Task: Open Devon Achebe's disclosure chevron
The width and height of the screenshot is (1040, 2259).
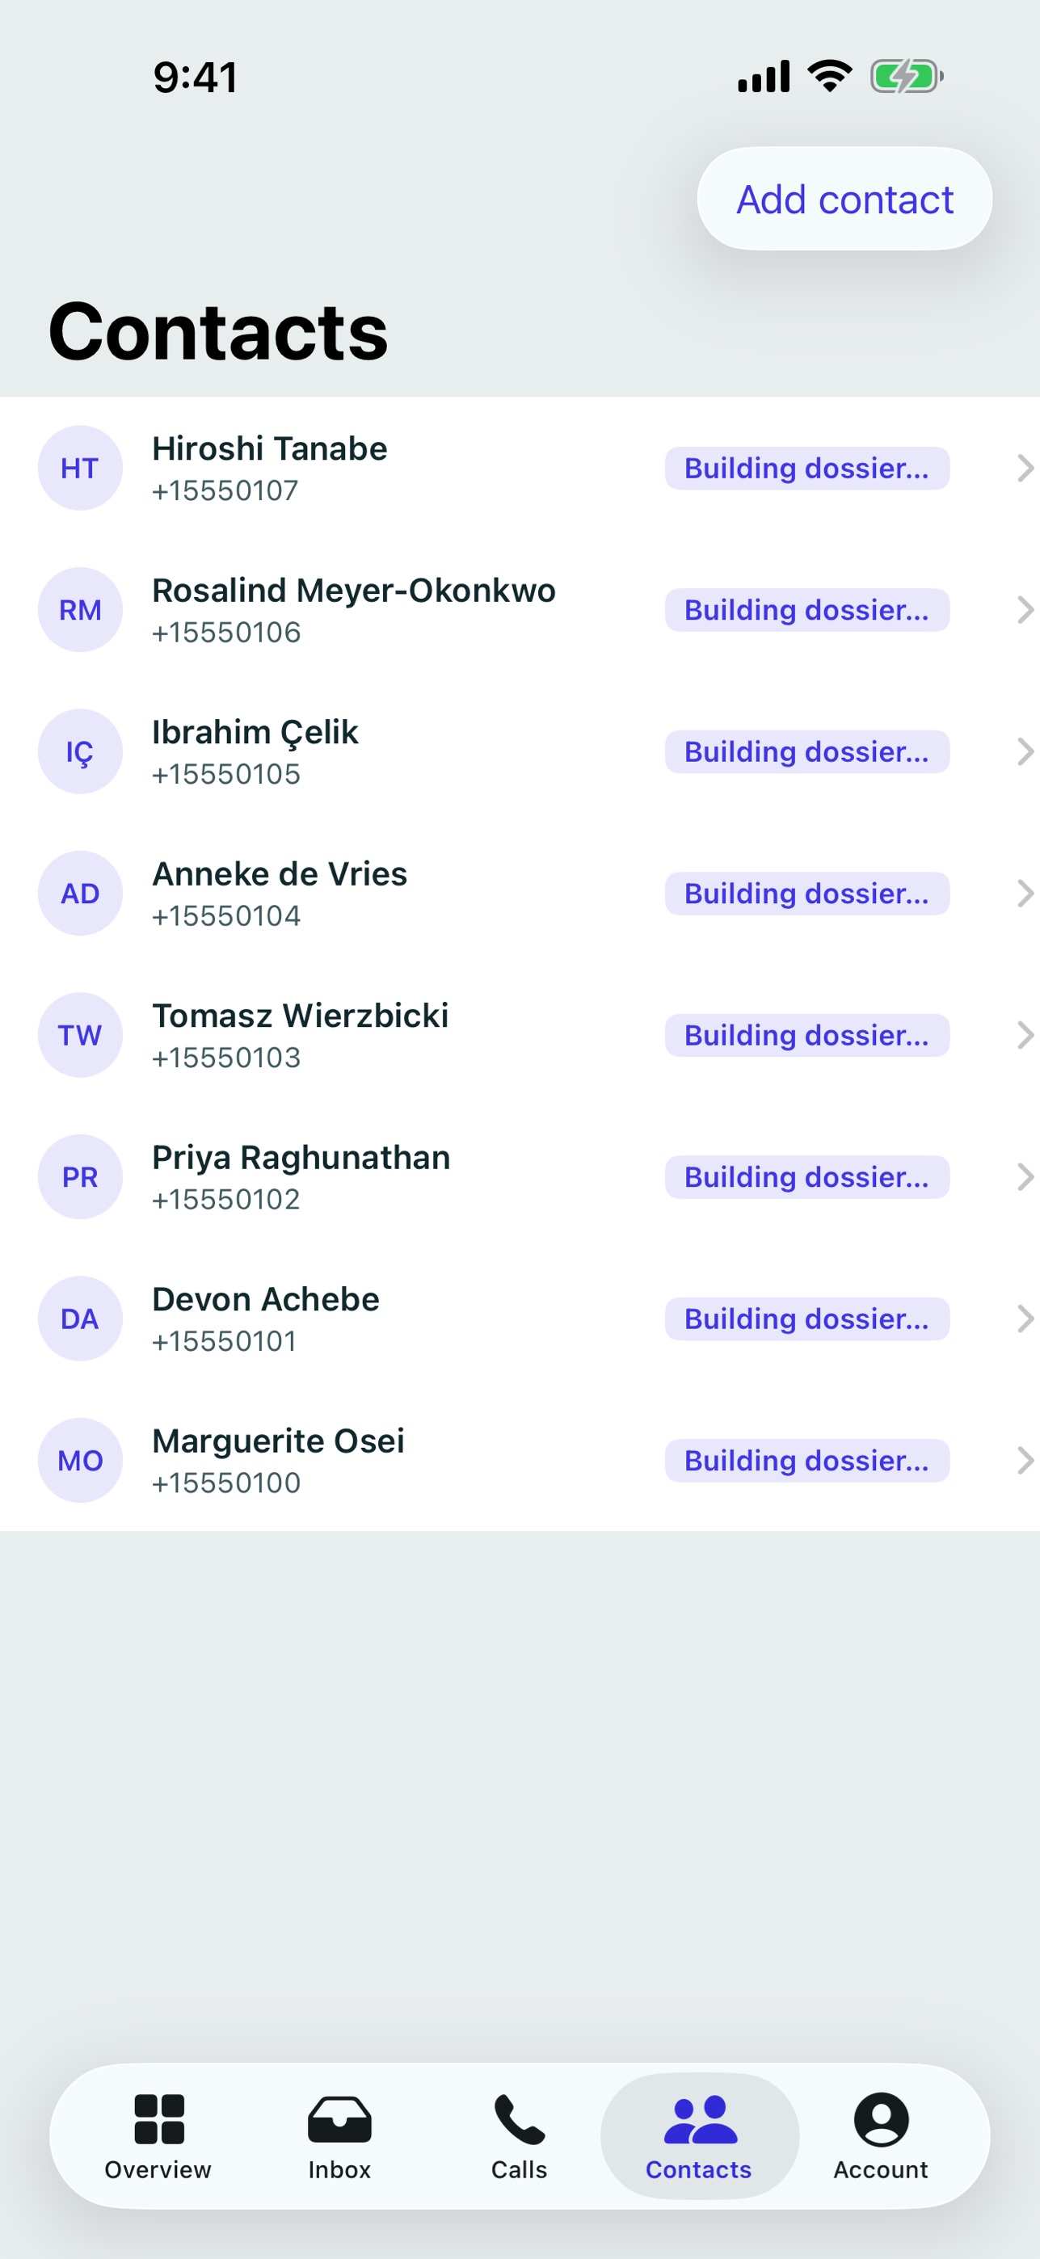Action: 1024,1319
